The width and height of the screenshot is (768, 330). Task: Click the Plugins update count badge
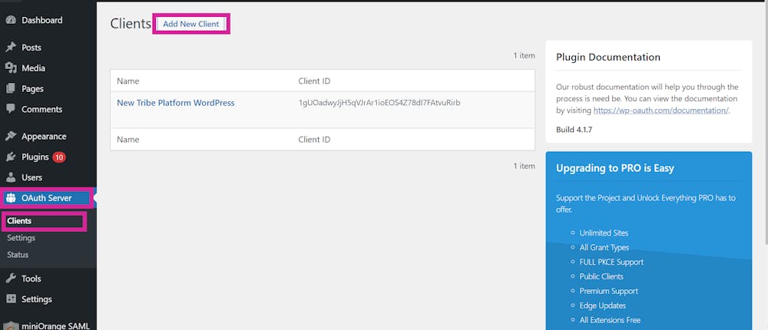59,157
